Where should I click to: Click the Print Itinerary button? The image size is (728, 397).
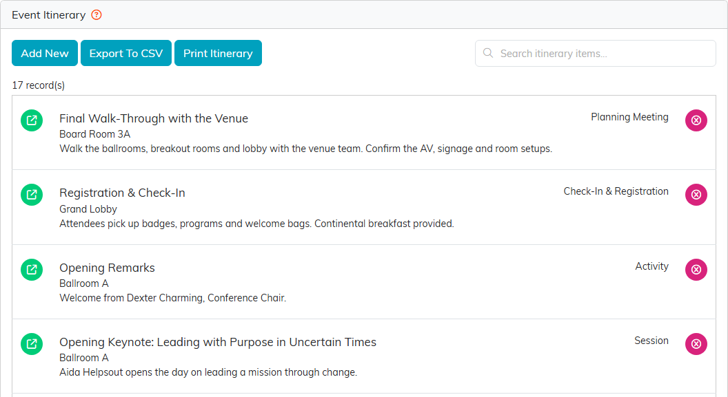pos(218,53)
